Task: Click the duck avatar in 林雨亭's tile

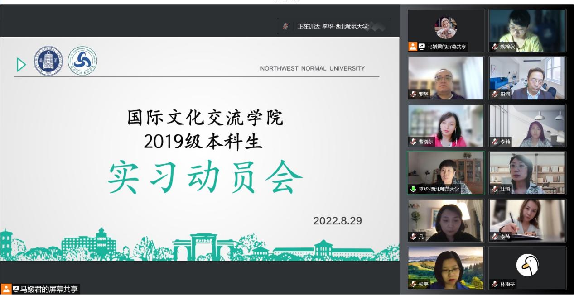Action: 527,265
